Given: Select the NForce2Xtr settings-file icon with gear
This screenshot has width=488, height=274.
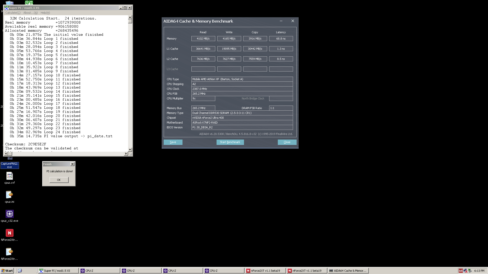Looking at the screenshot, I should 9,254.
